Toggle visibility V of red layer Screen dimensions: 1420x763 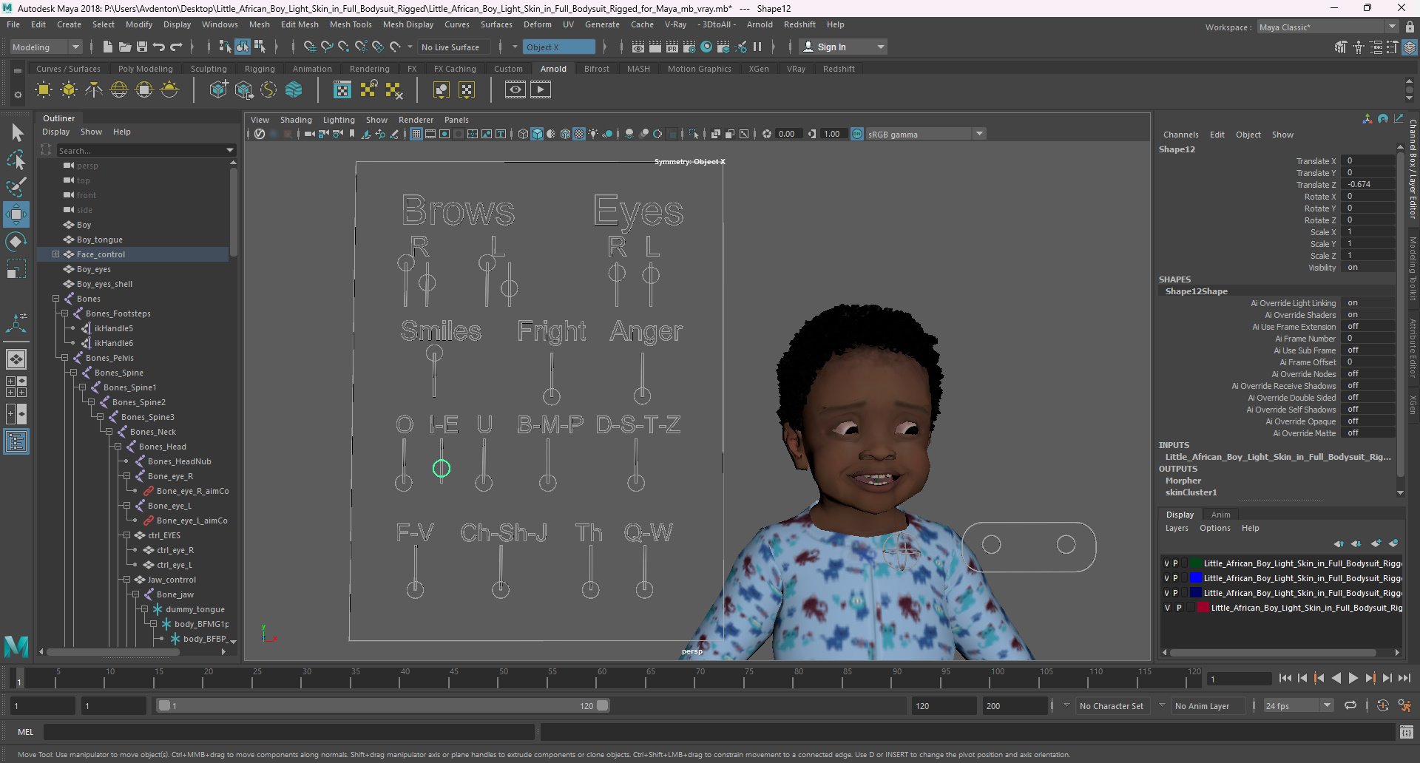pyautogui.click(x=1168, y=608)
